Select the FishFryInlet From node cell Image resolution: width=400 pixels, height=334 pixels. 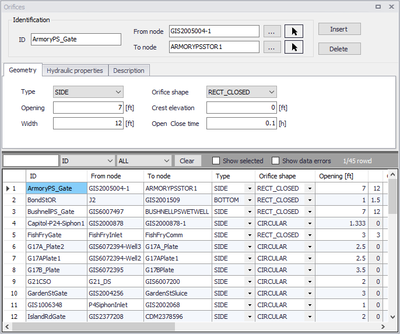115,235
